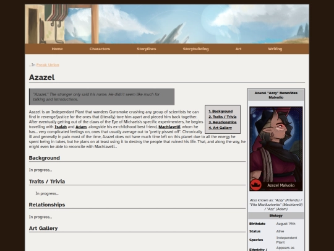
Task: Open the Storylines menu item
Action: pos(147,49)
